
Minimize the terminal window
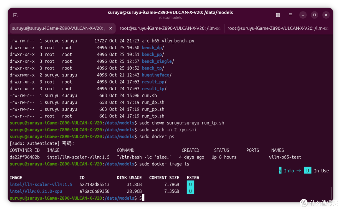point(303,15)
